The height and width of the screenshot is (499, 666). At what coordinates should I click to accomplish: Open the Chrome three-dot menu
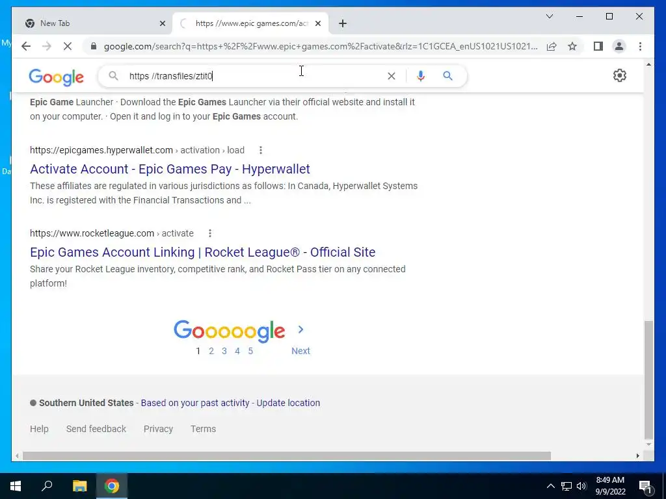(640, 46)
